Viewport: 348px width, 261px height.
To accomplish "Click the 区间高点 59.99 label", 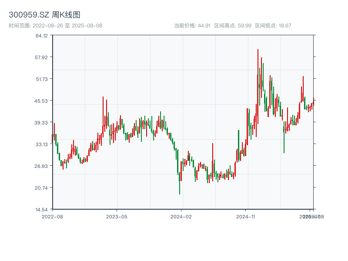I will [233, 26].
